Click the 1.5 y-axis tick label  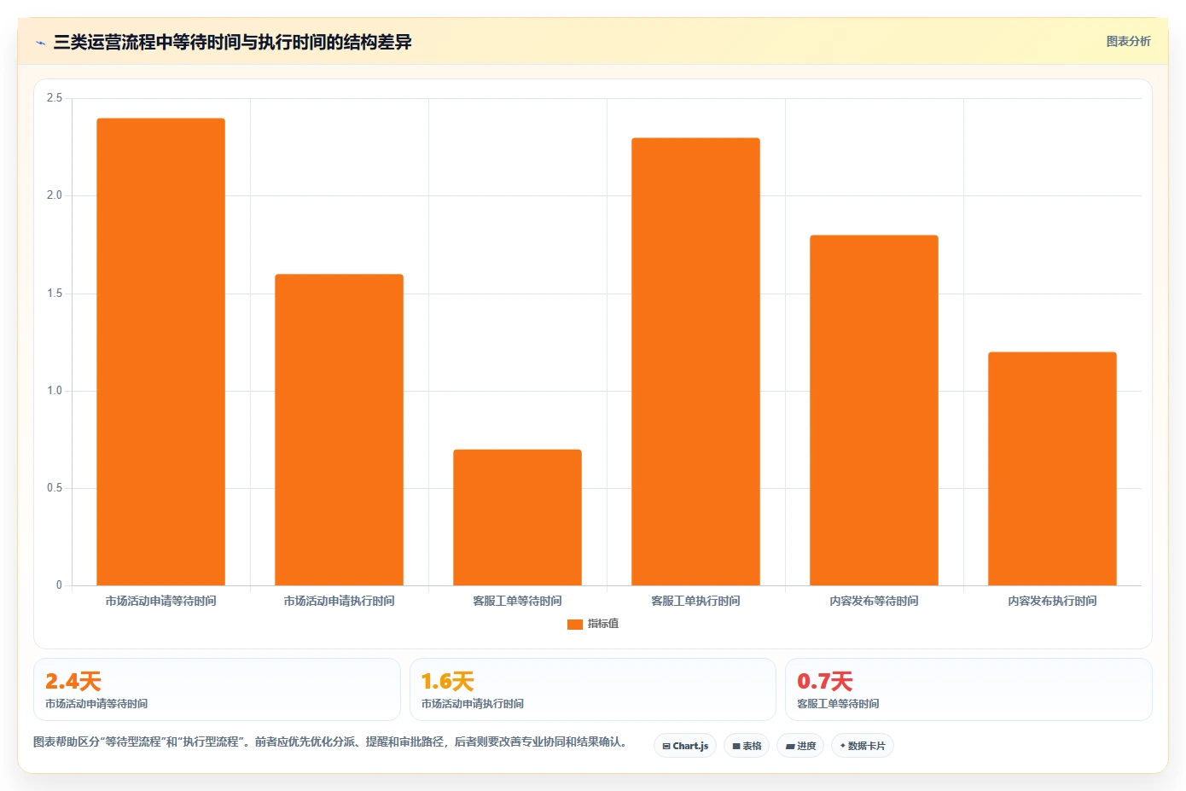click(x=55, y=294)
